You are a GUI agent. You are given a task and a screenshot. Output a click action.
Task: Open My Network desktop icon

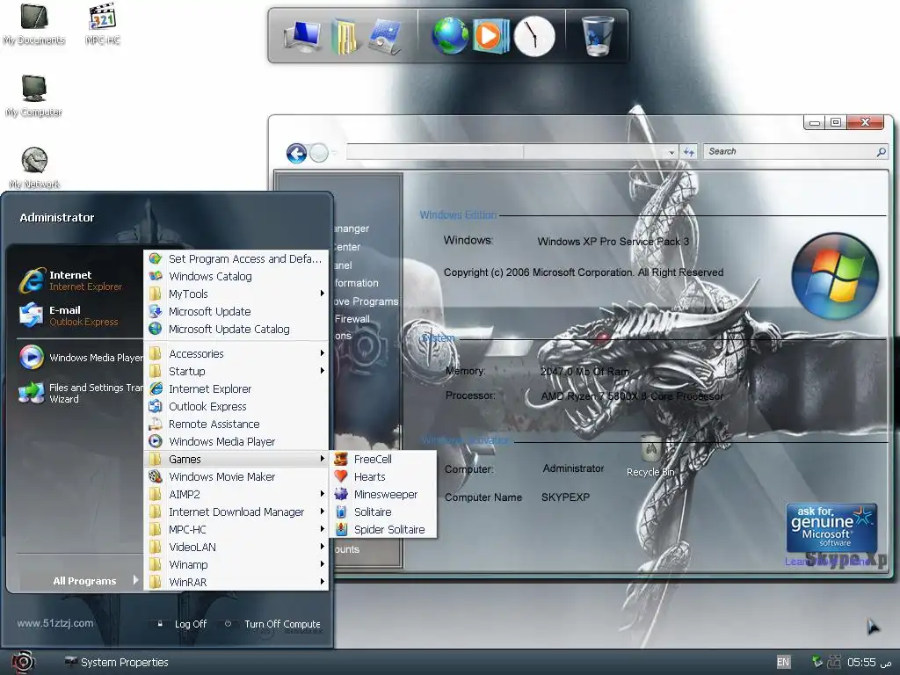point(34,168)
